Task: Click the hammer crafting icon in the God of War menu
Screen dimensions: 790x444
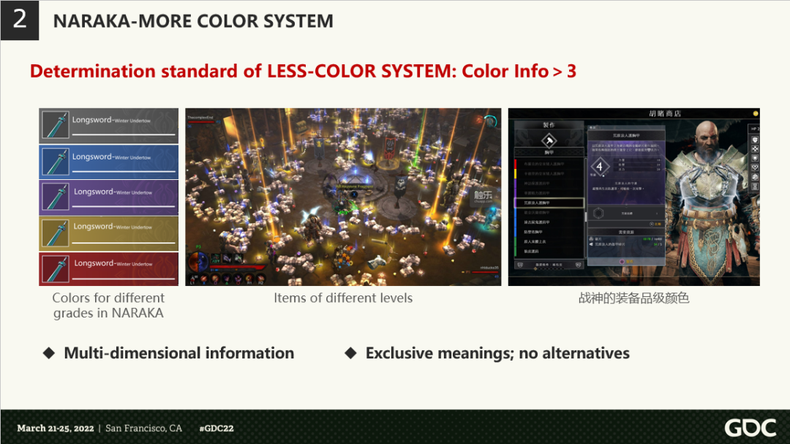Action: (x=549, y=140)
